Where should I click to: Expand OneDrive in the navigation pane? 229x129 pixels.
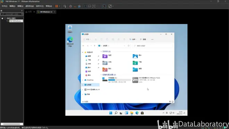83,80
